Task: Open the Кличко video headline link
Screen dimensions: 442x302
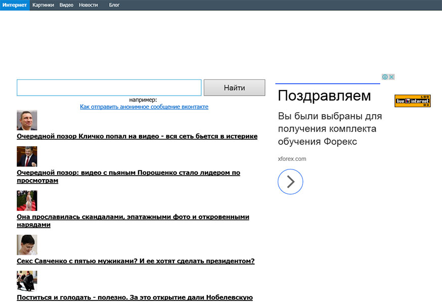Action: [137, 136]
